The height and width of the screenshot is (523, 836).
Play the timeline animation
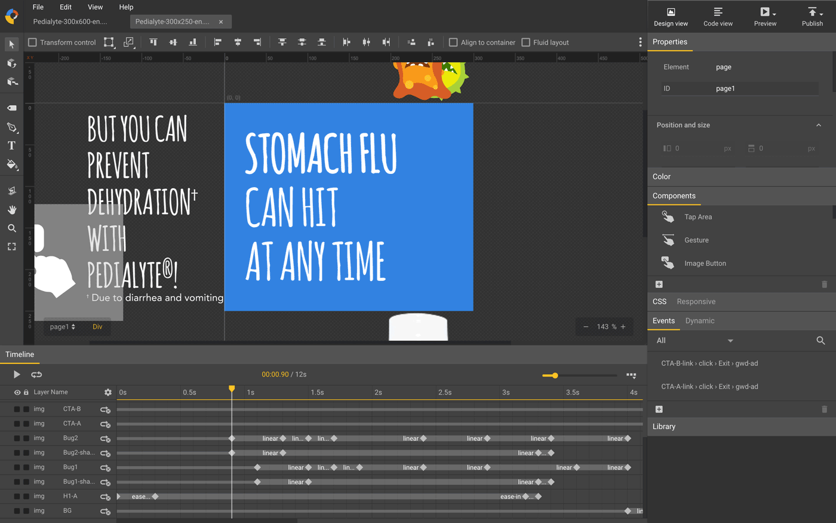[x=17, y=375]
